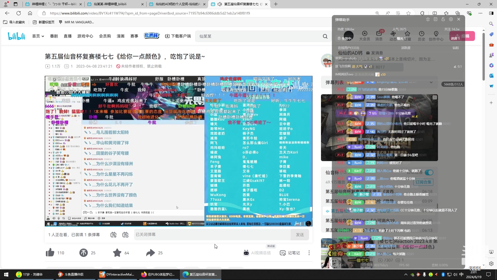
Task: Go to browser home page
Action: pyautogui.click(x=30, y=13)
